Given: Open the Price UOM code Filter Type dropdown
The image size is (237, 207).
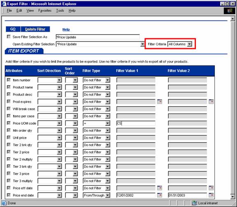Looking at the screenshot, I should tap(107, 123).
